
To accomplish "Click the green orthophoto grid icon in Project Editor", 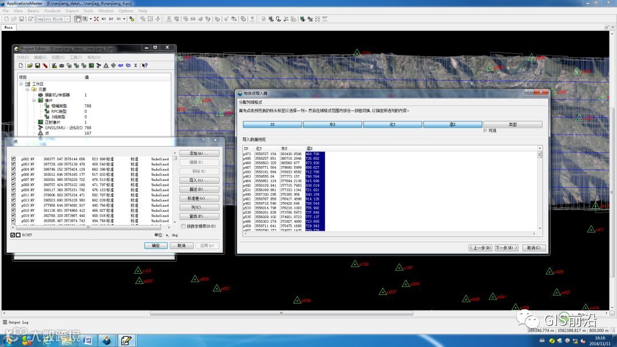I will click(91, 66).
